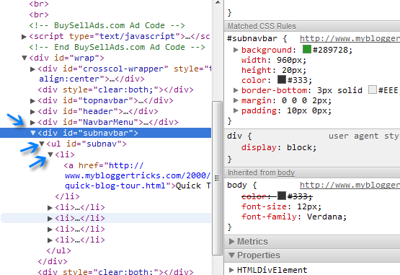400x275 pixels.
Task: Select the closing /ul tag row
Action: [58, 250]
